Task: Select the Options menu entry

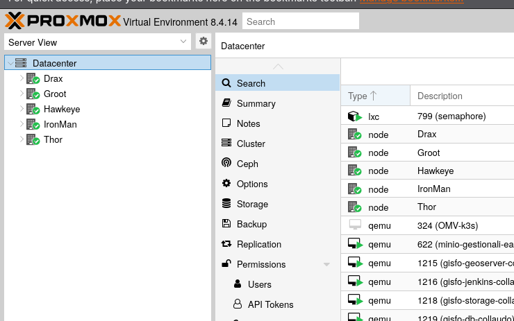Action: [x=251, y=184]
